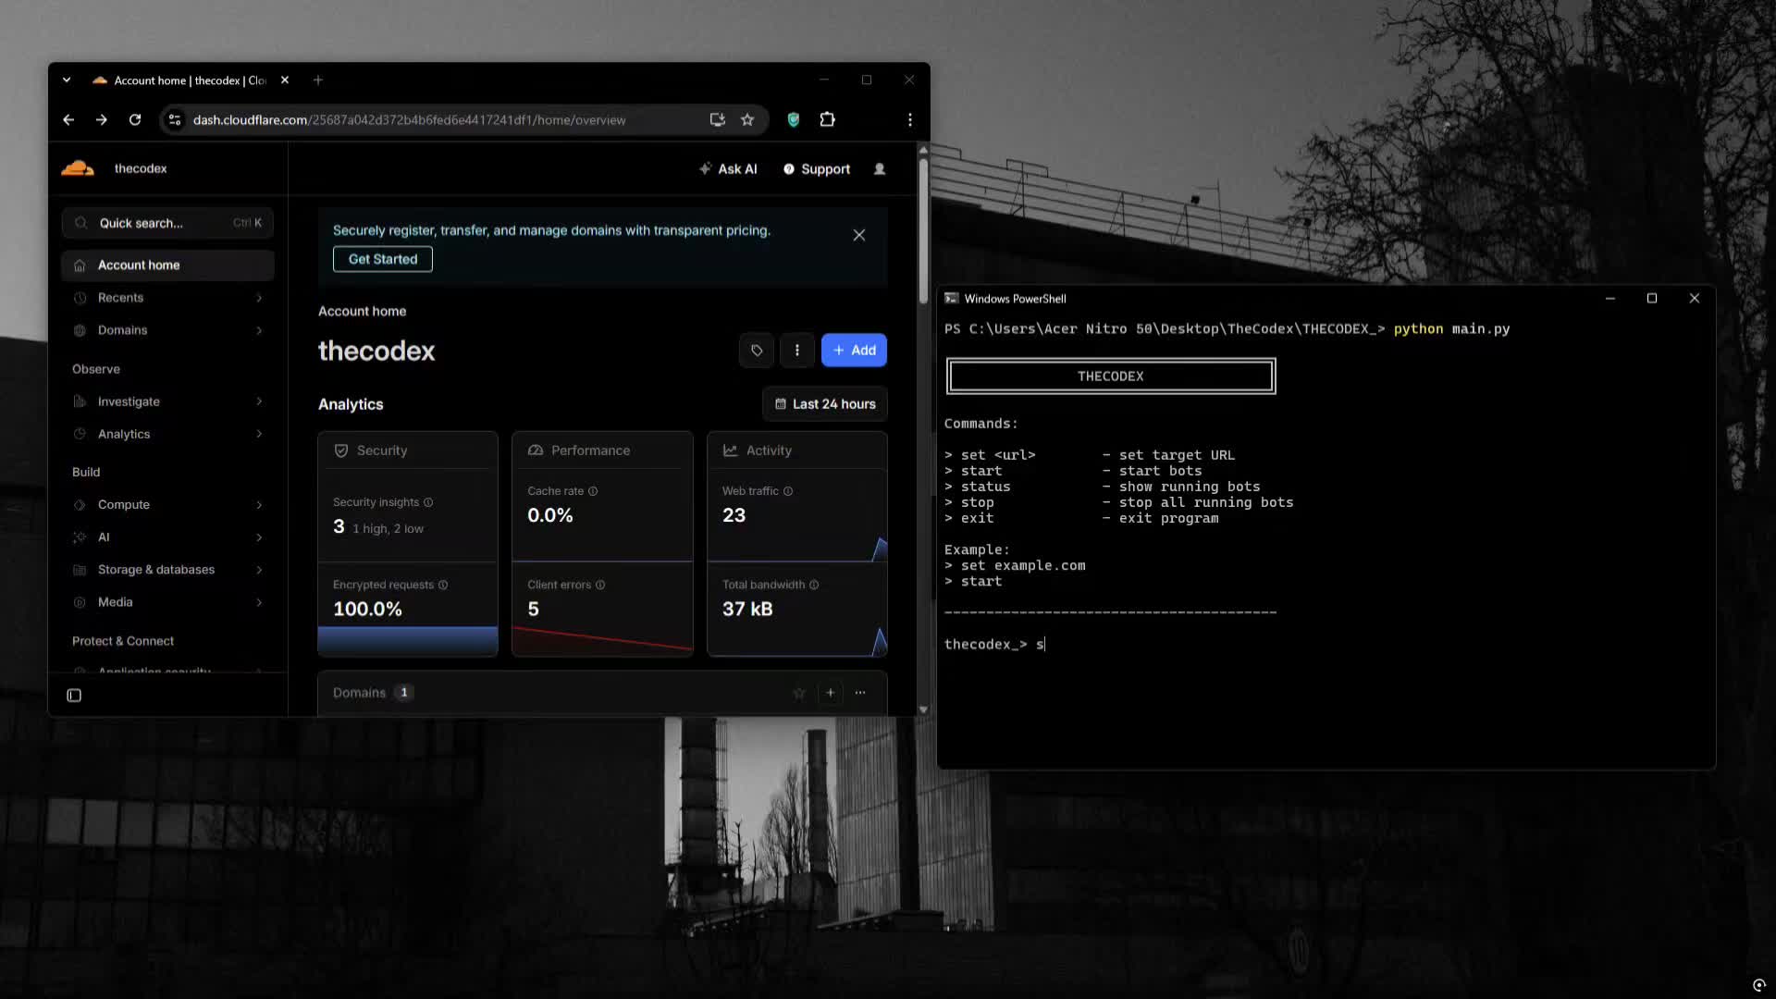Screen dimensions: 1776x999
Task: Collapse the sidebar panel toggle icon
Action: [x=74, y=696]
